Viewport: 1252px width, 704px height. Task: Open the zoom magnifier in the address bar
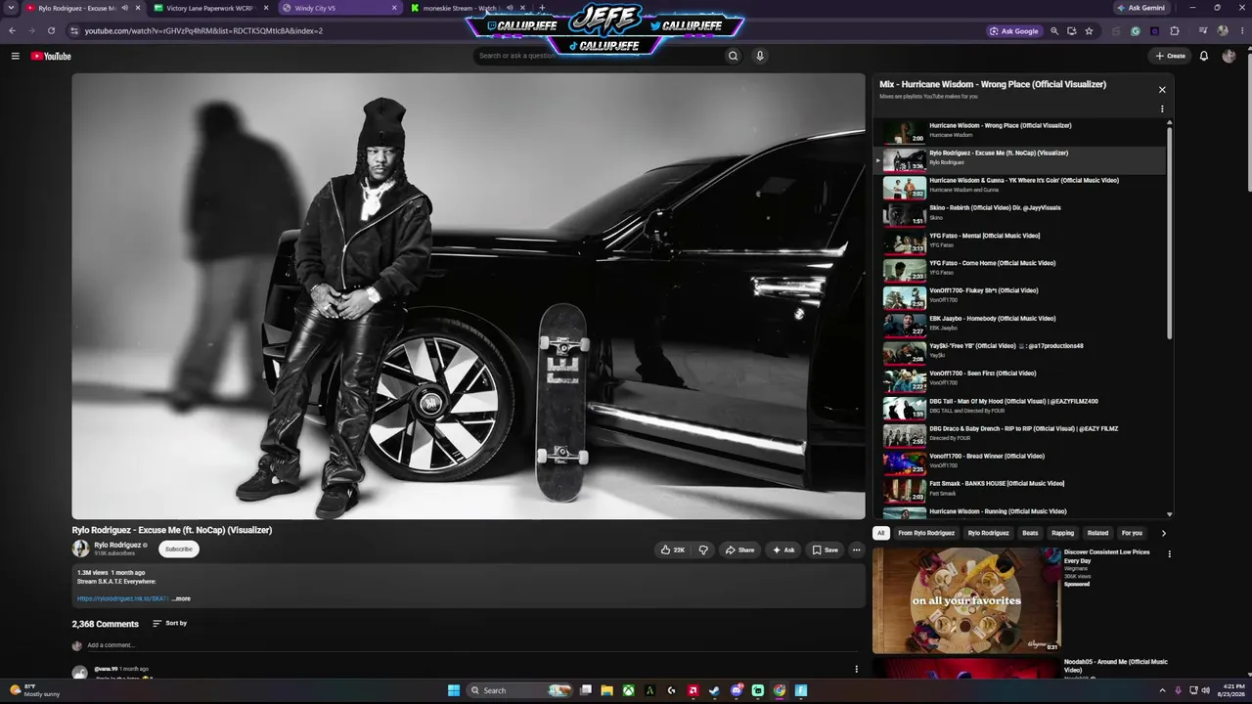1054,30
